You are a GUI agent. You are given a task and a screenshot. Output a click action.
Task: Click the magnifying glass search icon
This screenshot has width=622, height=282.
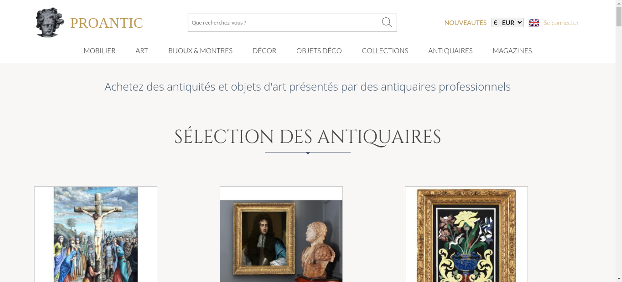pyautogui.click(x=387, y=22)
